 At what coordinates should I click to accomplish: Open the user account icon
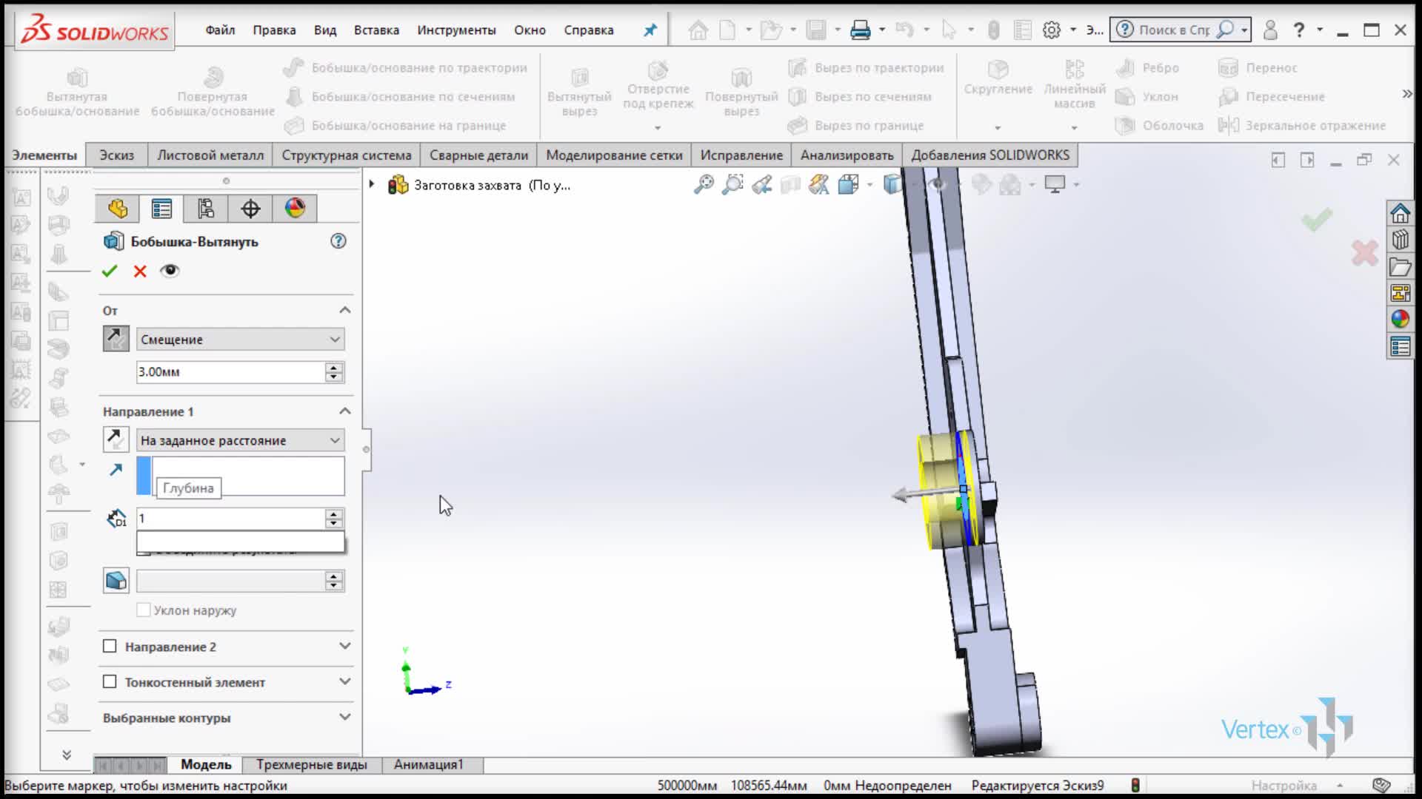(x=1270, y=30)
